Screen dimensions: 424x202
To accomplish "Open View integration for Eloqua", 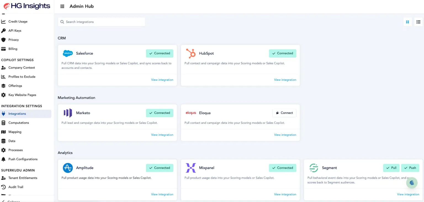I will click(285, 135).
